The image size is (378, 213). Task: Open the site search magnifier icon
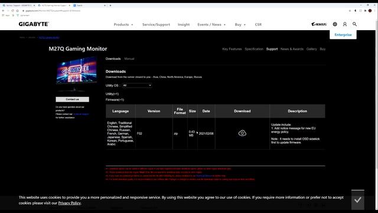[354, 24]
